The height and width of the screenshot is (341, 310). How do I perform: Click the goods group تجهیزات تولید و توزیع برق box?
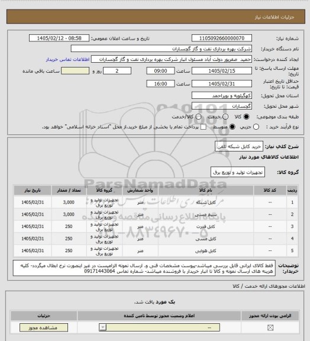pyautogui.click(x=238, y=172)
